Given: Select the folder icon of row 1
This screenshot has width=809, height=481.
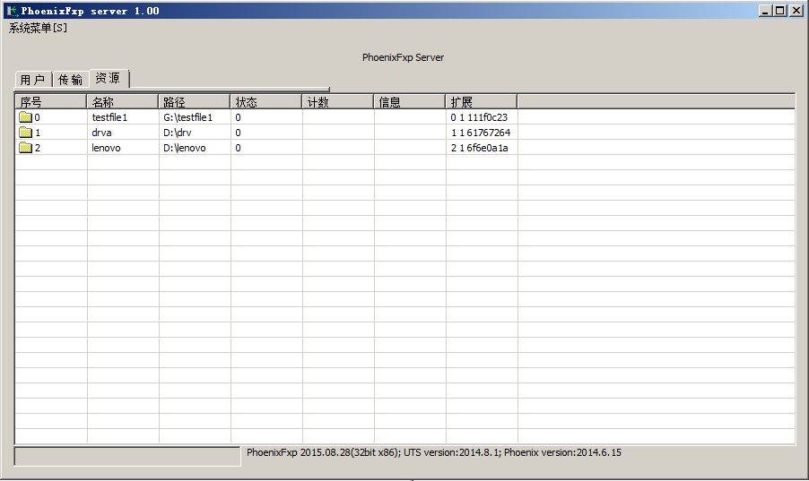Looking at the screenshot, I should (x=25, y=133).
